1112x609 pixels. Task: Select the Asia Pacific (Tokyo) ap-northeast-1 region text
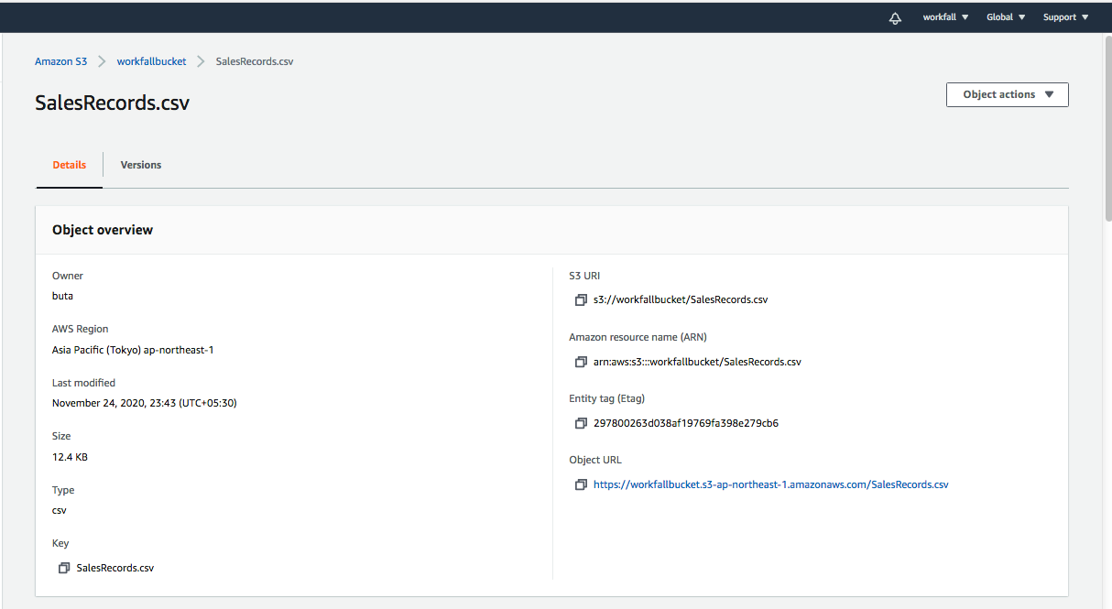[x=133, y=350]
